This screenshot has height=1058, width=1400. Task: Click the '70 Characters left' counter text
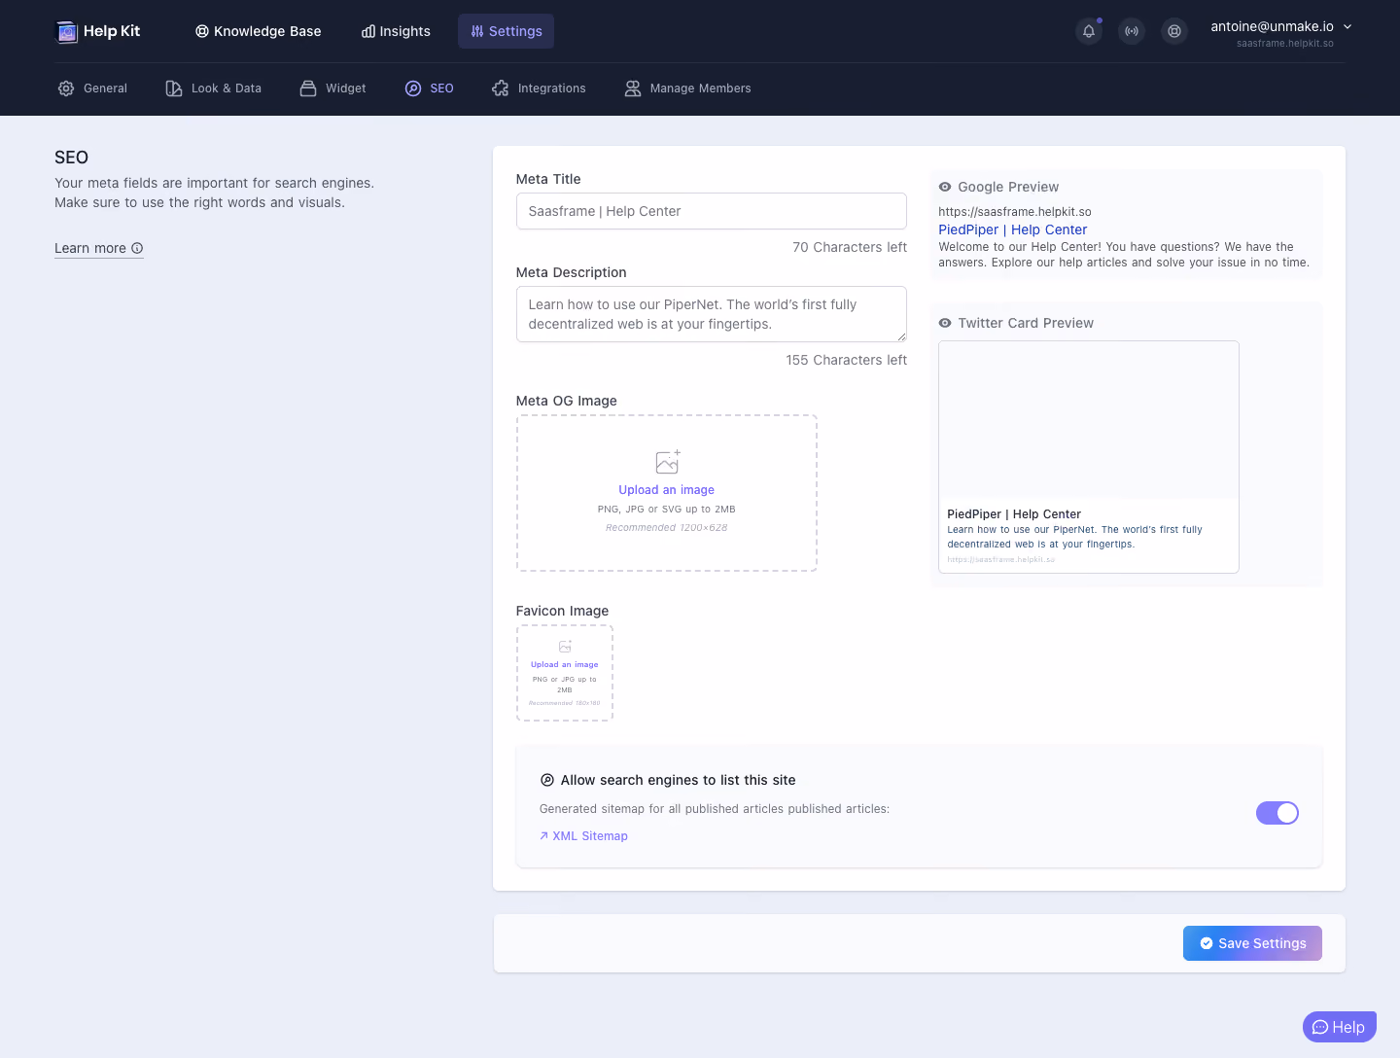point(850,247)
